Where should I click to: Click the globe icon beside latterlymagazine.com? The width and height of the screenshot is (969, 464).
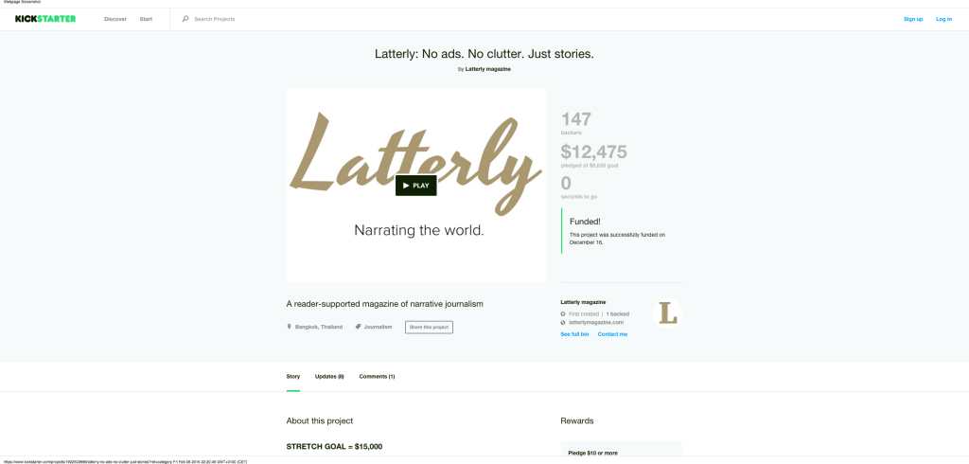(x=563, y=322)
